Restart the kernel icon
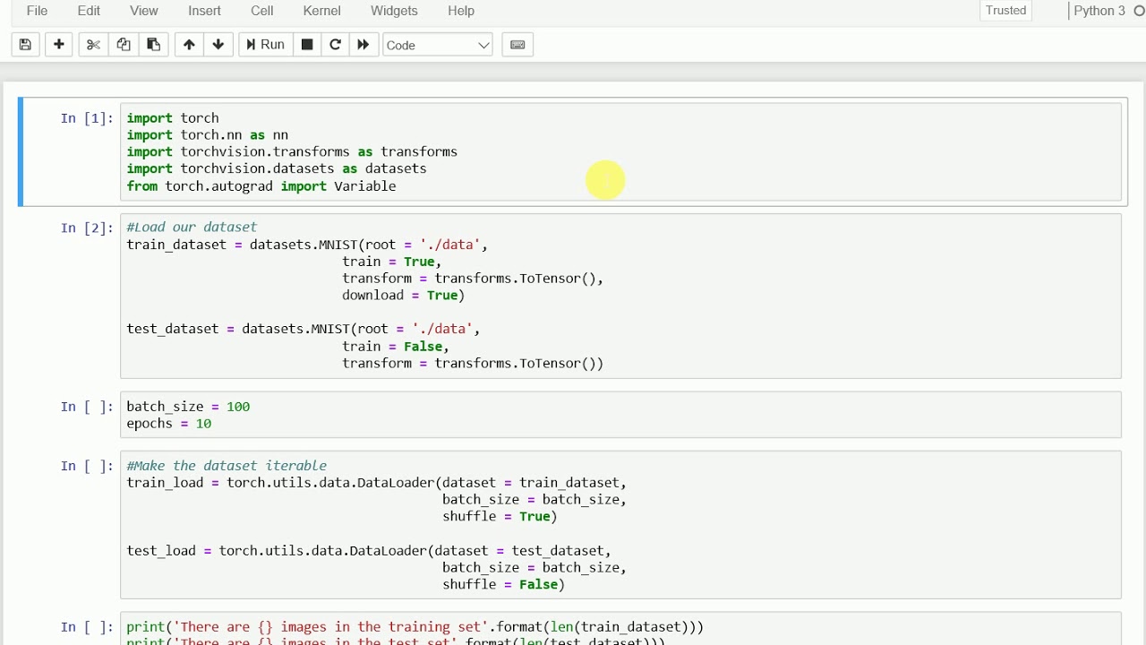The width and height of the screenshot is (1146, 645). (335, 45)
